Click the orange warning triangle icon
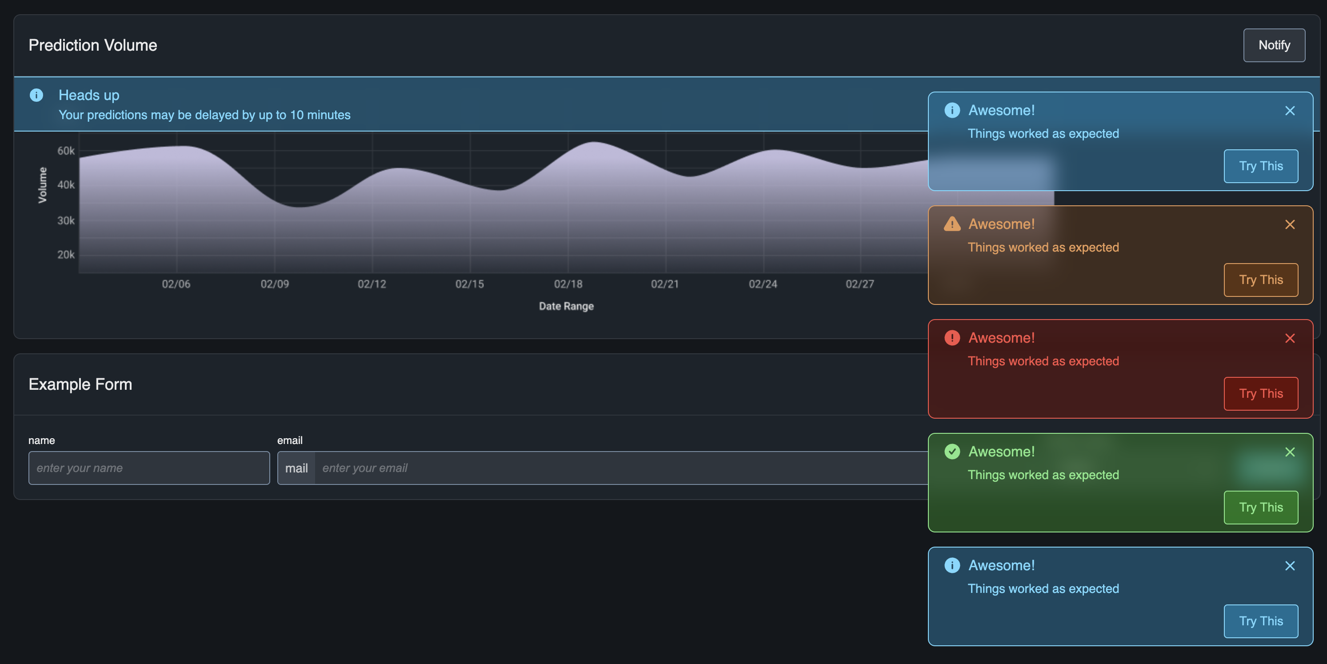Image resolution: width=1327 pixels, height=664 pixels. (x=952, y=224)
